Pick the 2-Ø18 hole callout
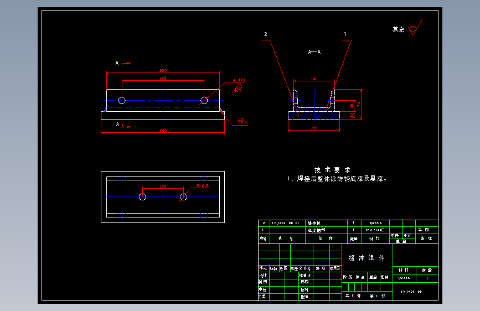 click(x=202, y=186)
